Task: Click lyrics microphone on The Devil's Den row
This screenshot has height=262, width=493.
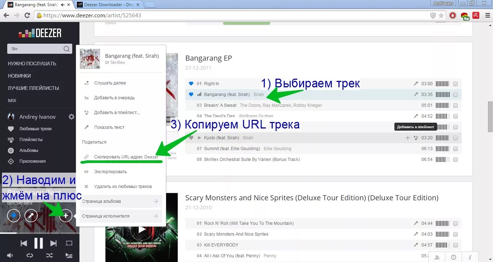Action: [x=416, y=116]
